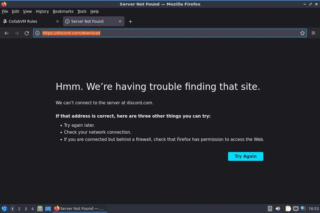Image resolution: width=320 pixels, height=213 pixels.
Task: Close the Server Not Found tab
Action: pyautogui.click(x=120, y=21)
